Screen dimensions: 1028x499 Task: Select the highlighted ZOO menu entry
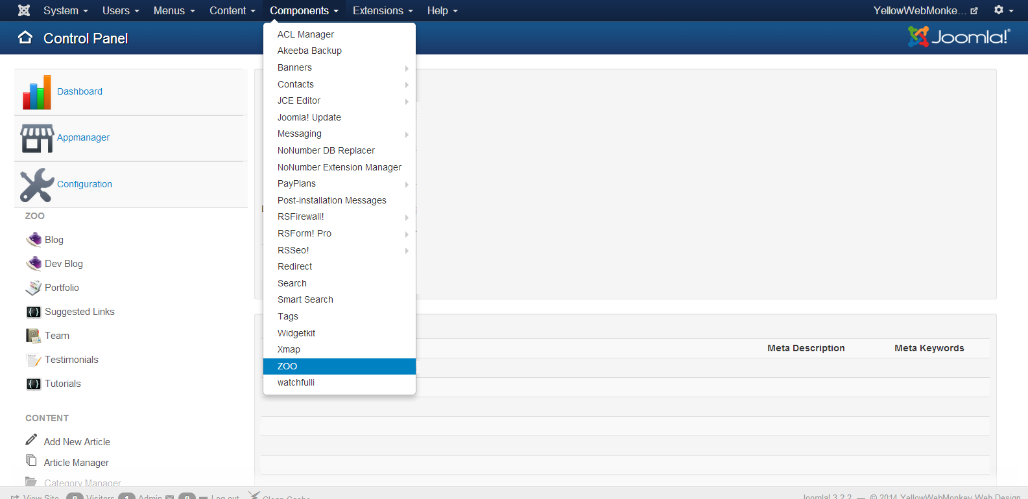point(339,366)
